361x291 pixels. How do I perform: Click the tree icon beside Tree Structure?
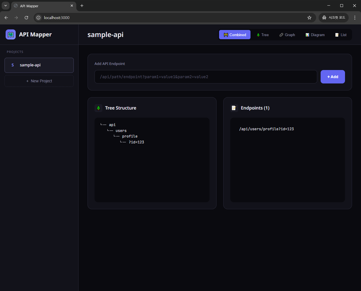click(98, 108)
